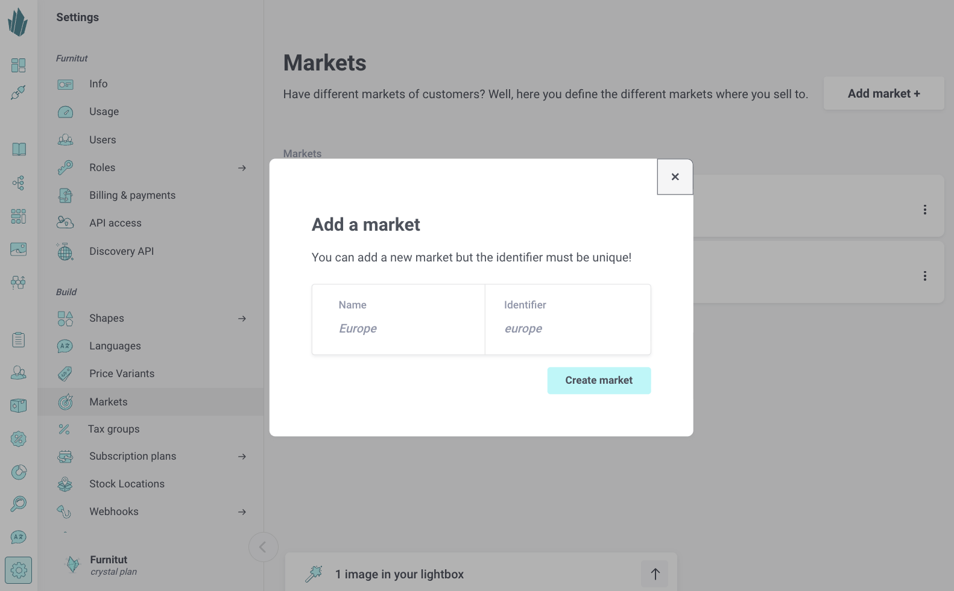The height and width of the screenshot is (591, 954).
Task: Click the lightbox magic wand icon
Action: pyautogui.click(x=314, y=574)
